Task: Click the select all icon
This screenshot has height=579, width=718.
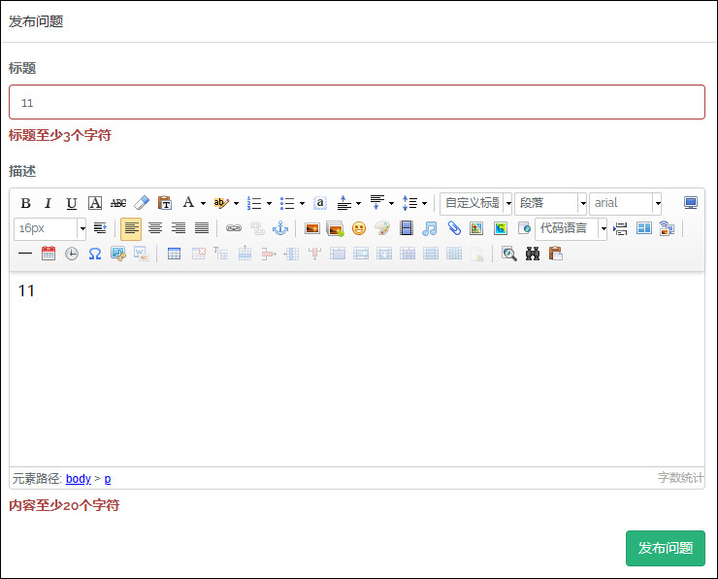Action: click(x=320, y=203)
